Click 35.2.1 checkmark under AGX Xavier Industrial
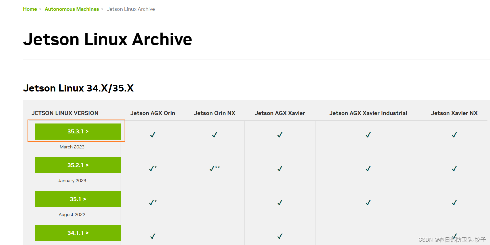 [x=368, y=169]
